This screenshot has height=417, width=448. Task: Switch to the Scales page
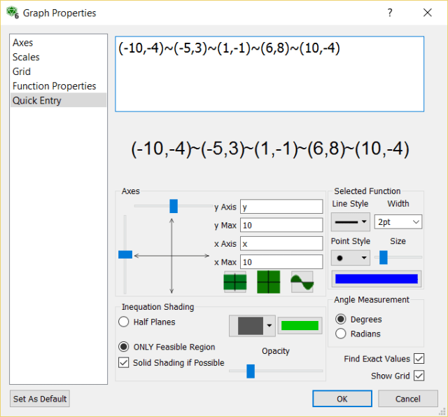coord(26,57)
